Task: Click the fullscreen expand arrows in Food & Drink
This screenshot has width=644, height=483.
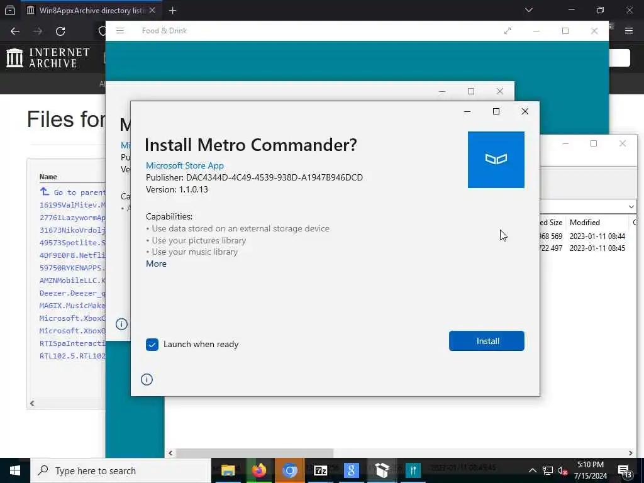Action: (508, 31)
